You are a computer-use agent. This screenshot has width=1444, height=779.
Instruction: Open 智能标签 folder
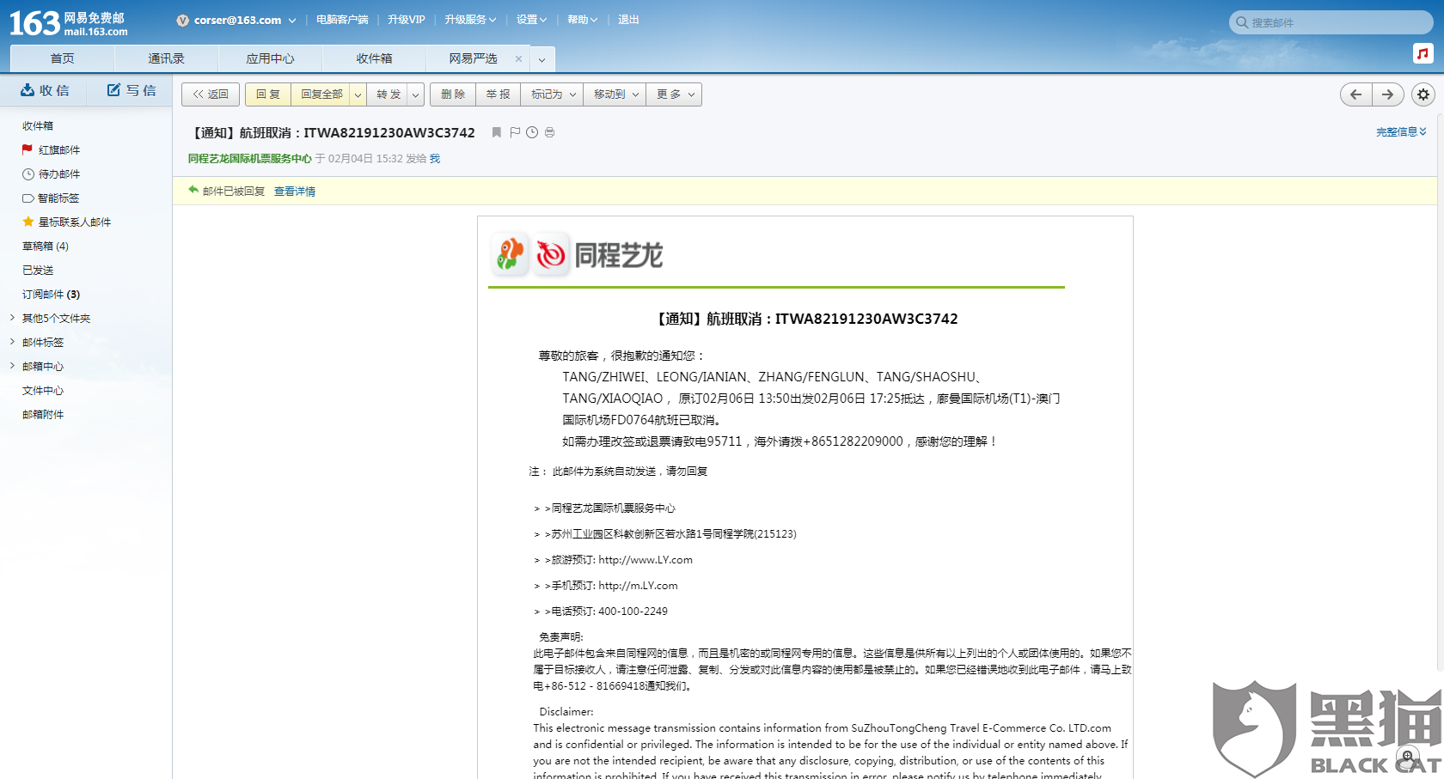pyautogui.click(x=58, y=198)
